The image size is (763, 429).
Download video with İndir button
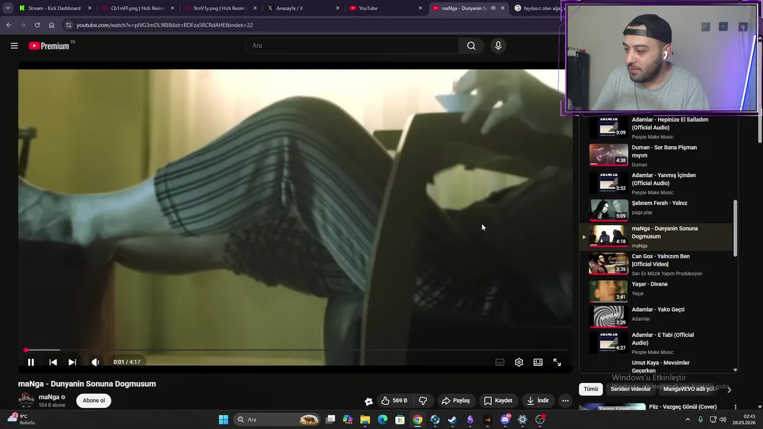[x=538, y=400]
